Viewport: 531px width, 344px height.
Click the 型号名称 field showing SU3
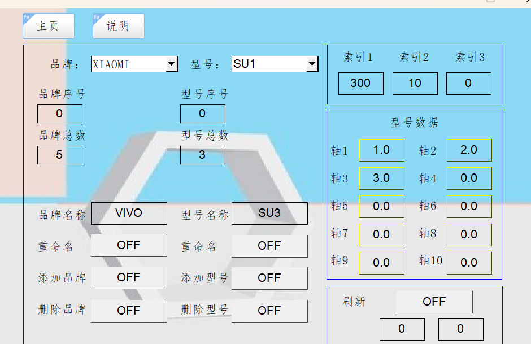coord(269,214)
